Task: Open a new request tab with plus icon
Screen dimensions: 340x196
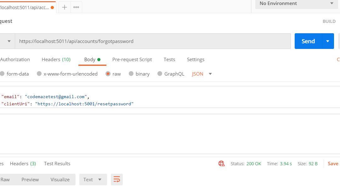Action: pyautogui.click(x=65, y=7)
